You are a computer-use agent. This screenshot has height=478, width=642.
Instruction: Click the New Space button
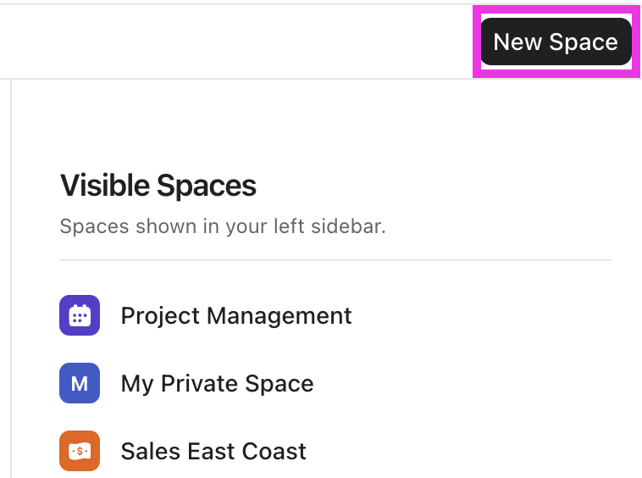[x=556, y=42]
